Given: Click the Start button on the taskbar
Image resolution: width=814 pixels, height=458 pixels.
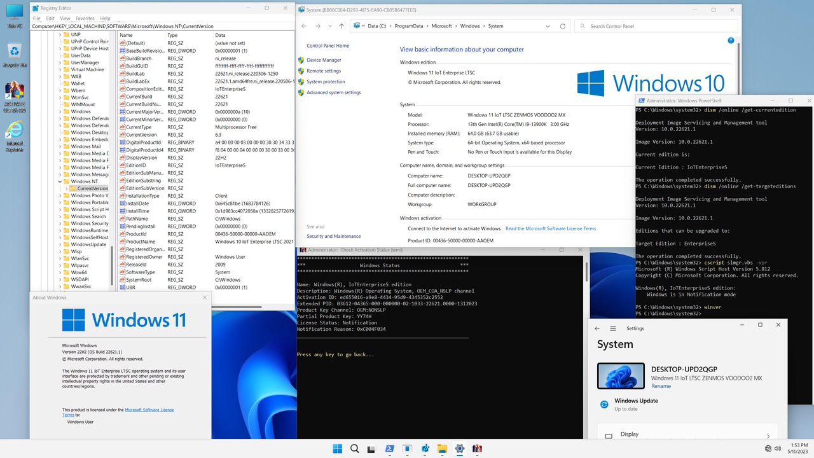Looking at the screenshot, I should [337, 448].
